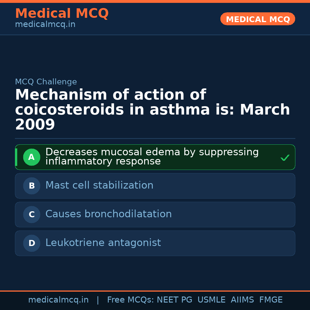Click 'FMGE' in the footer
Screen dimensions: 310x310
pos(271,300)
